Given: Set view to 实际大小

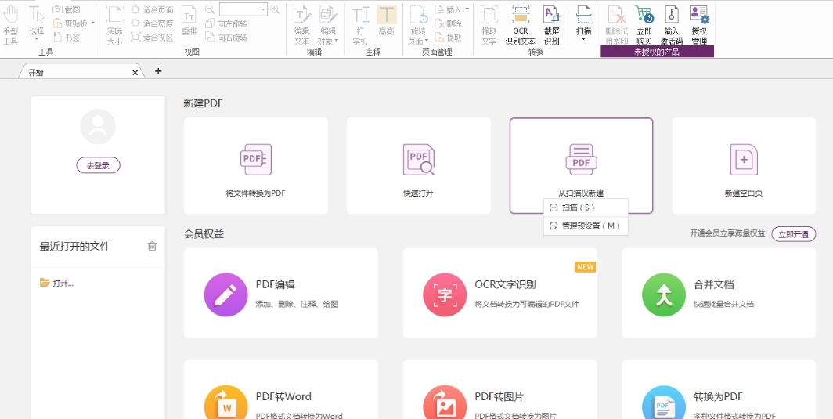Looking at the screenshot, I should pyautogui.click(x=114, y=25).
